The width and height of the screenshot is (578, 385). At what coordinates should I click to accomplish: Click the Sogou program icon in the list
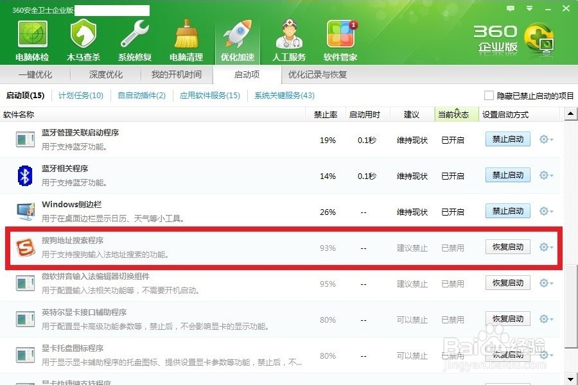coord(24,246)
